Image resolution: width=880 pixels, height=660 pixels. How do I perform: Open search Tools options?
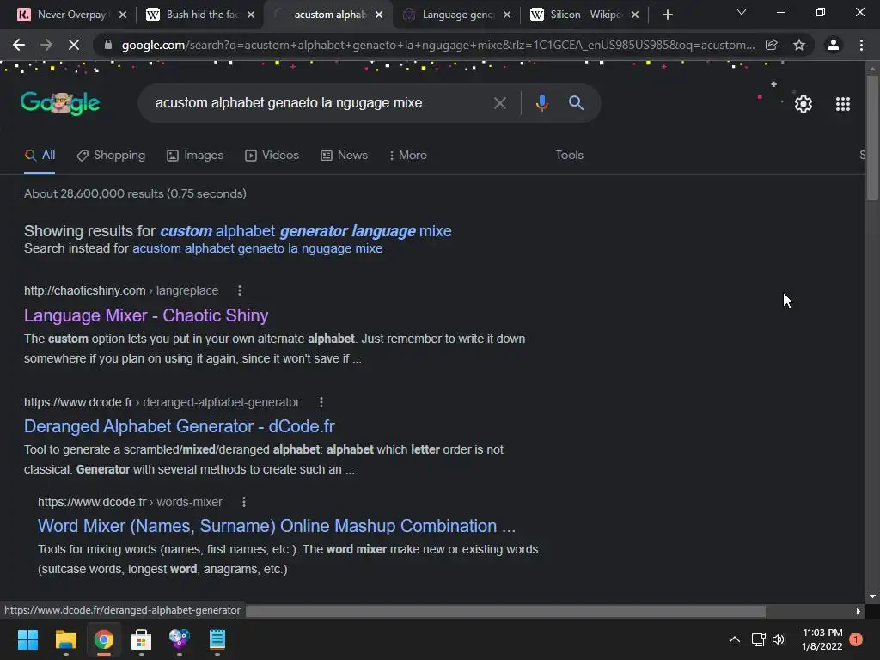(569, 156)
